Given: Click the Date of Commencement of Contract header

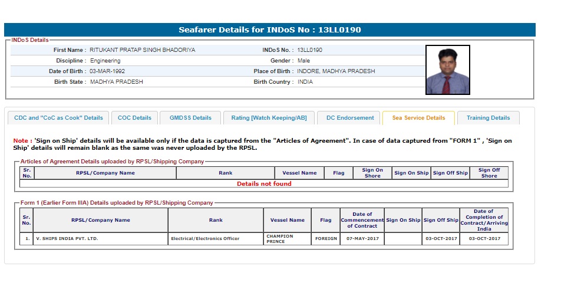Looking at the screenshot, I should pos(362,220).
